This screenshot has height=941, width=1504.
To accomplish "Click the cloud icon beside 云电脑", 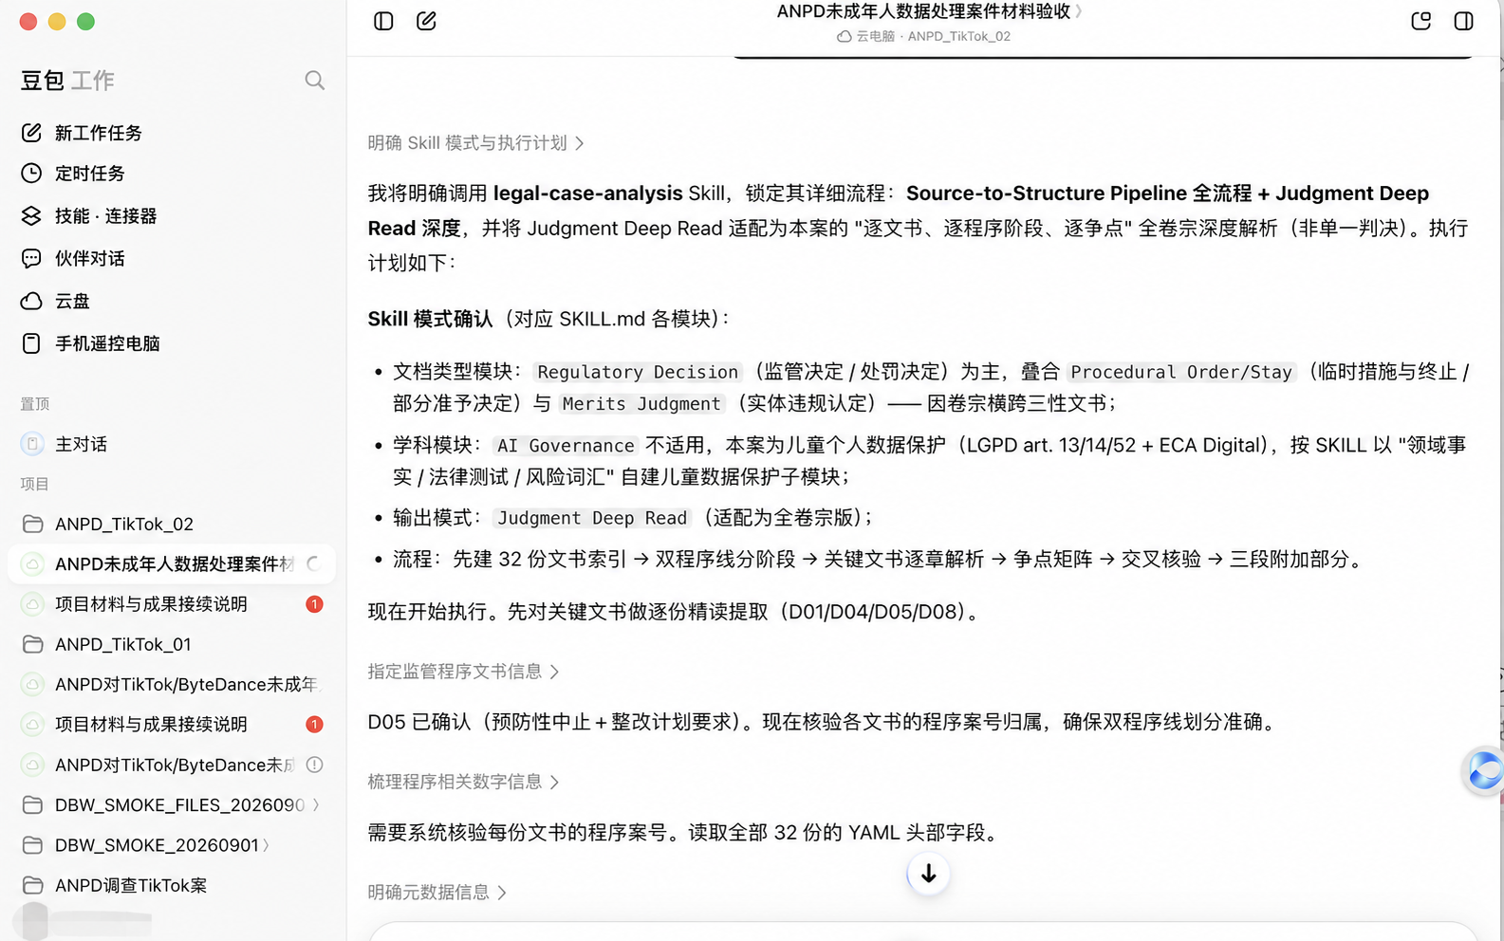I will click(x=844, y=36).
